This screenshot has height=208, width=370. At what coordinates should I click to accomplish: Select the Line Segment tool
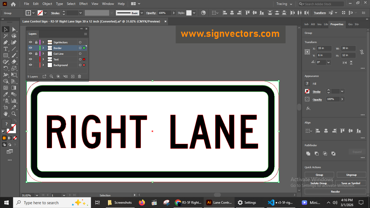point(14,49)
